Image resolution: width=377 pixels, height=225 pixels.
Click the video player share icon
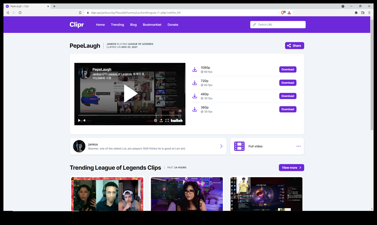(x=161, y=120)
